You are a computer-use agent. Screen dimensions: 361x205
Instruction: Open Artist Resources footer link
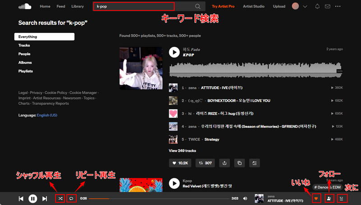[47, 98]
